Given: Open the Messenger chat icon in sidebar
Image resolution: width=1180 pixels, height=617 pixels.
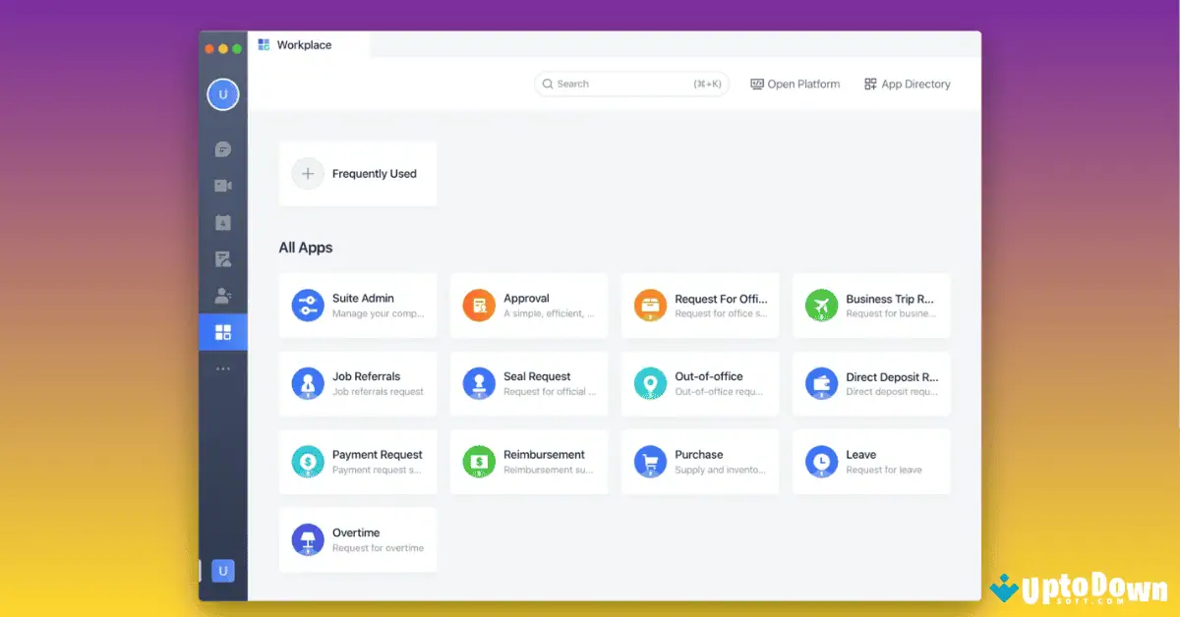Looking at the screenshot, I should tap(223, 147).
